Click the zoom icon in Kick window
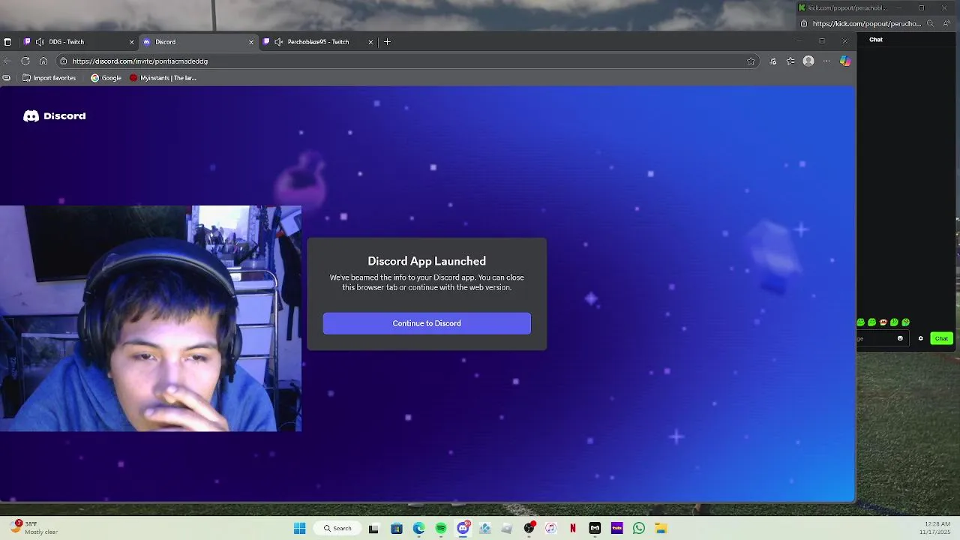 click(x=930, y=24)
